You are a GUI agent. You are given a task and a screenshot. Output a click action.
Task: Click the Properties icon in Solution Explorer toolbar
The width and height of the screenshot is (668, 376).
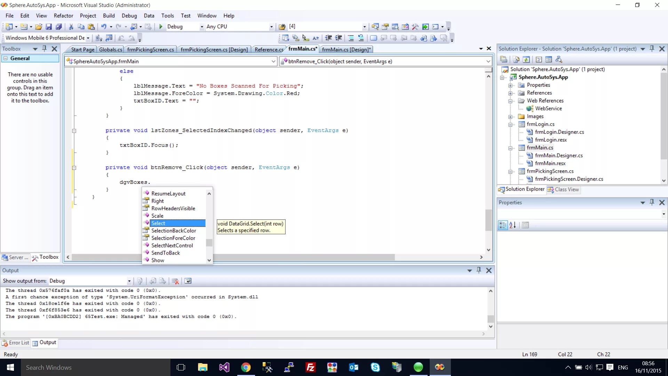pyautogui.click(x=503, y=60)
